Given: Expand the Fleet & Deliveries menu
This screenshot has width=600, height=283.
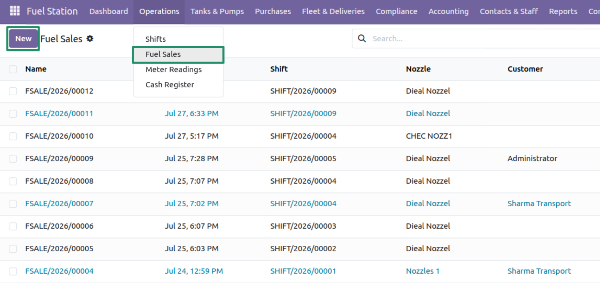Looking at the screenshot, I should click(333, 11).
